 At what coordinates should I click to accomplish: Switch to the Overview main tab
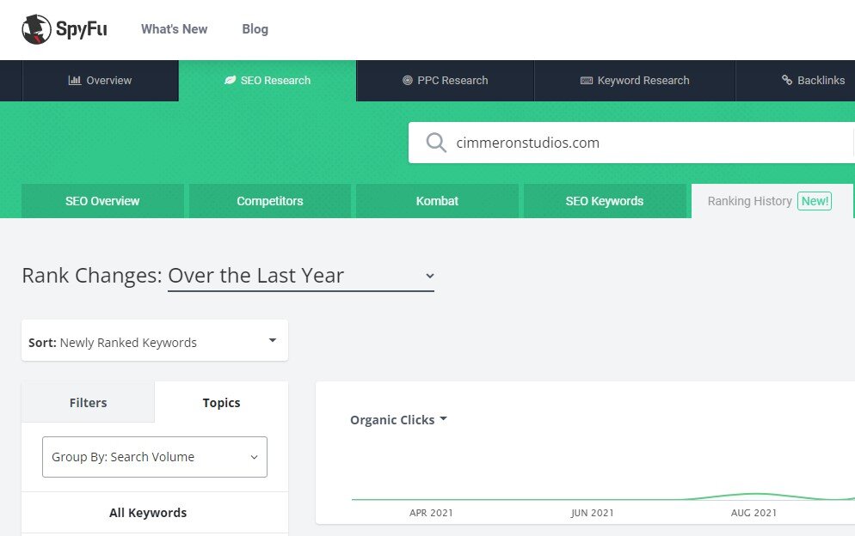pyautogui.click(x=101, y=81)
